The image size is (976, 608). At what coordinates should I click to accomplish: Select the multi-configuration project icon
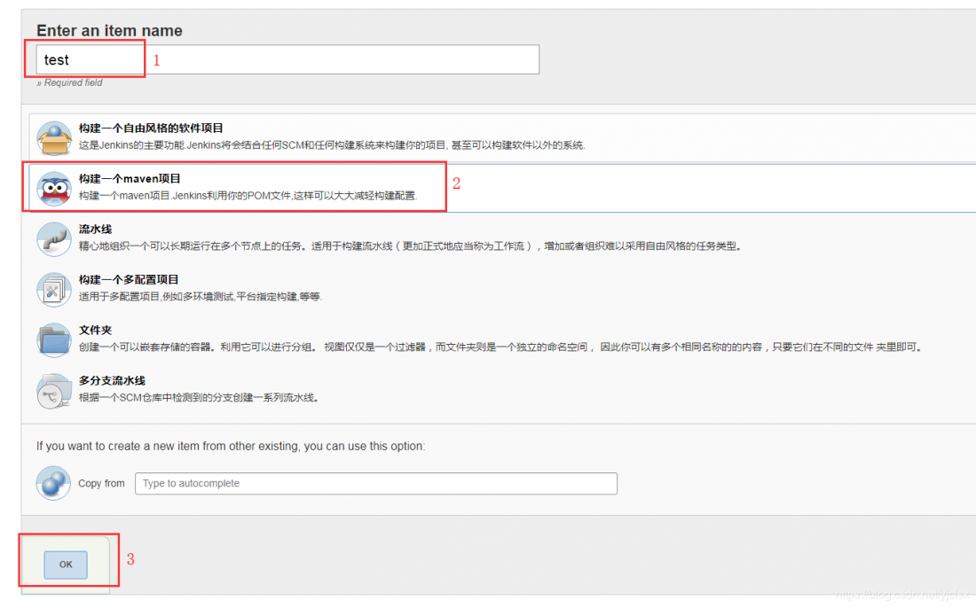click(54, 289)
